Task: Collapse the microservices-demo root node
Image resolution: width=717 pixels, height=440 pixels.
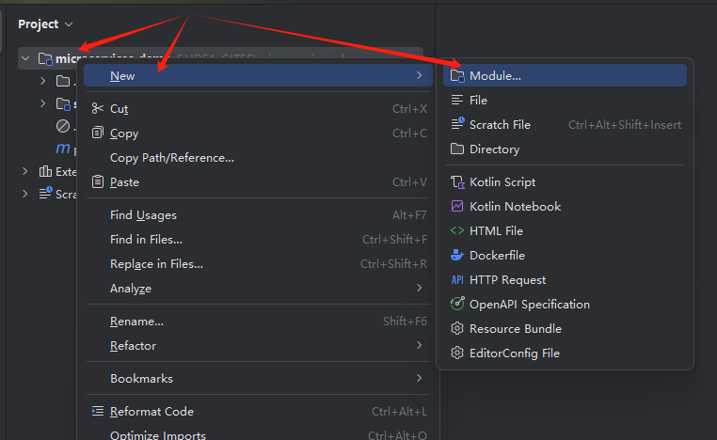Action: coord(25,58)
